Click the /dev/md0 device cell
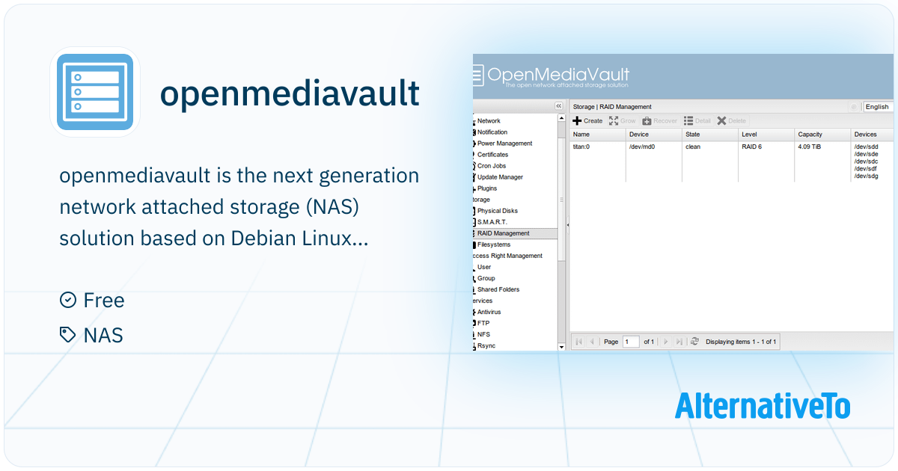This screenshot has height=471, width=898. (x=642, y=147)
